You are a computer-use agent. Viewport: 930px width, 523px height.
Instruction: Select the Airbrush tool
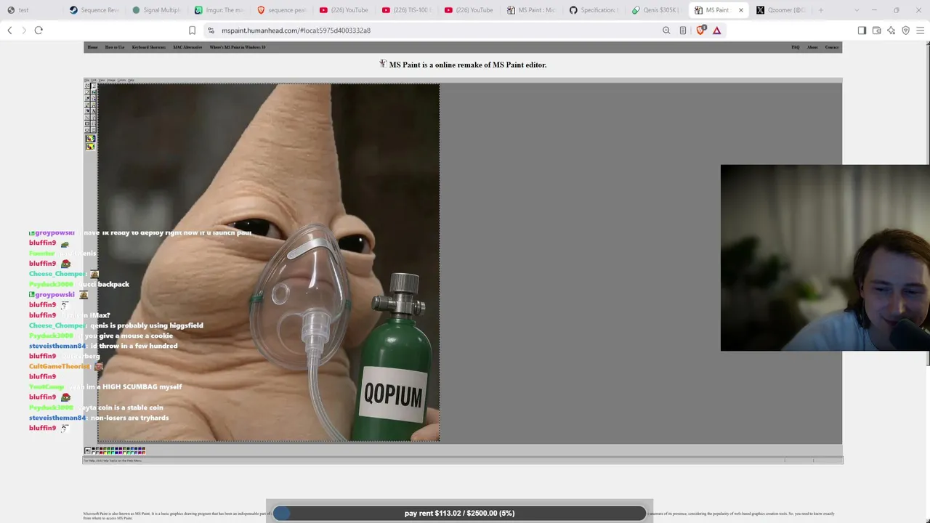point(87,110)
